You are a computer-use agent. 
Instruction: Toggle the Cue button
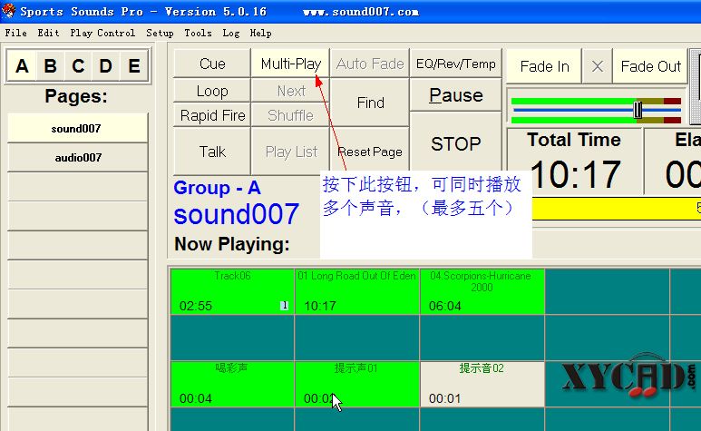(212, 64)
